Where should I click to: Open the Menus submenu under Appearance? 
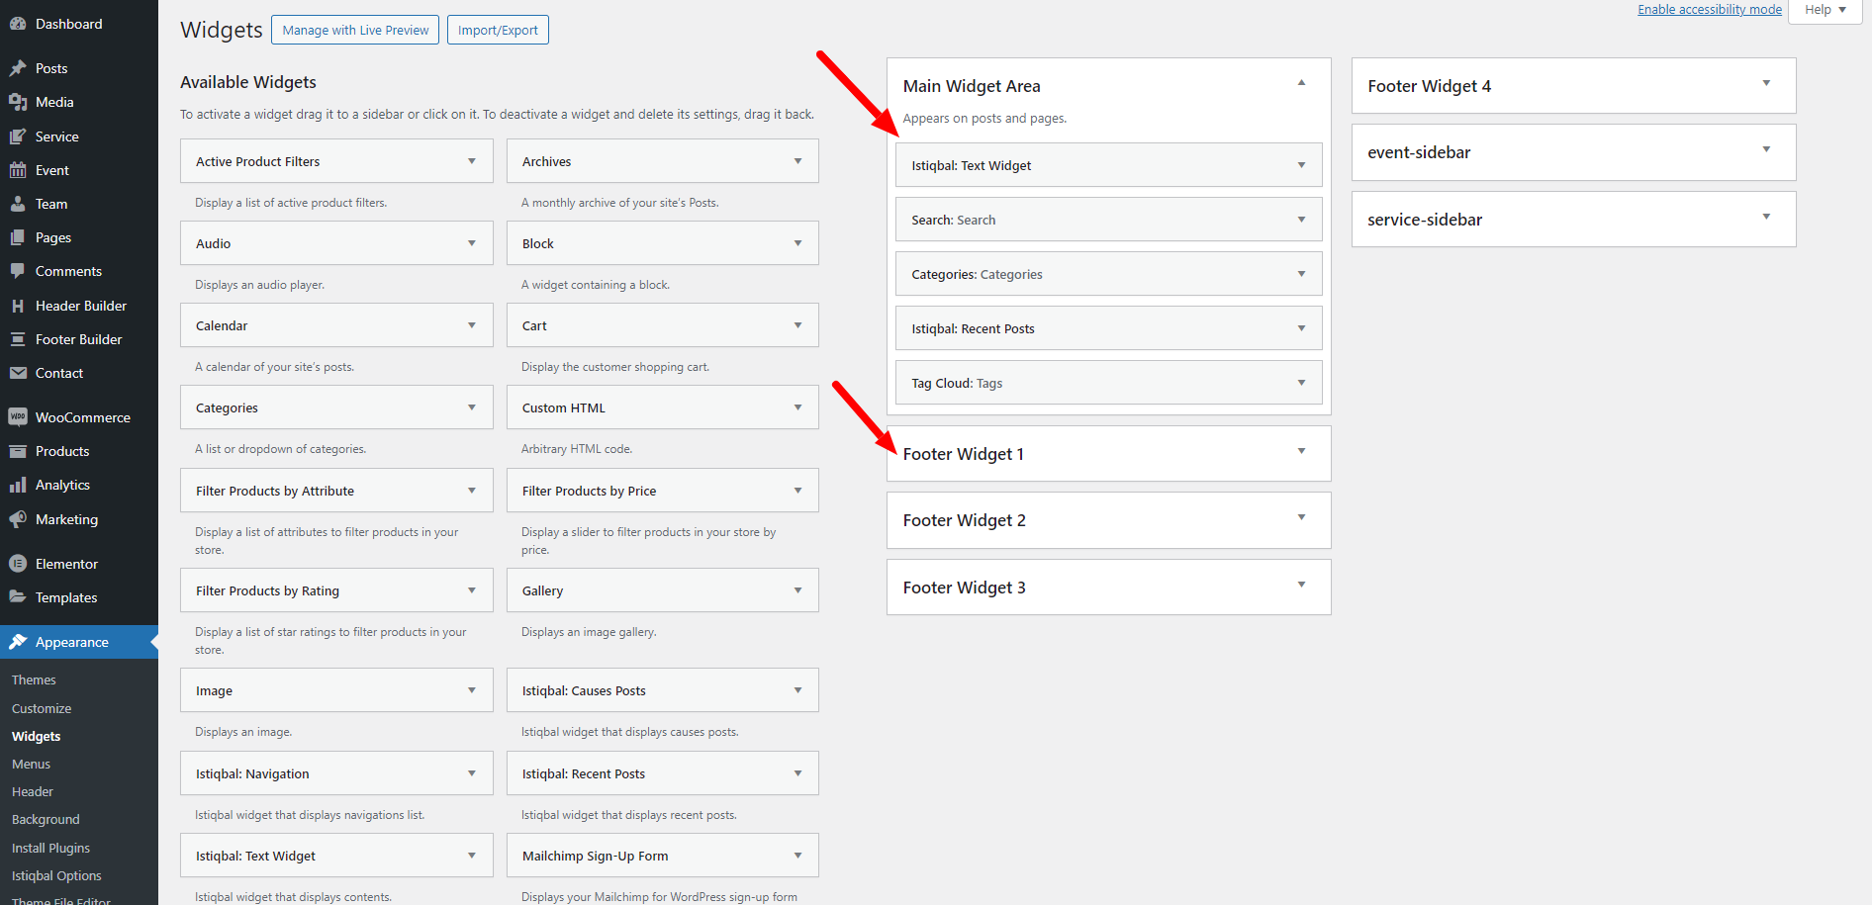[31, 765]
